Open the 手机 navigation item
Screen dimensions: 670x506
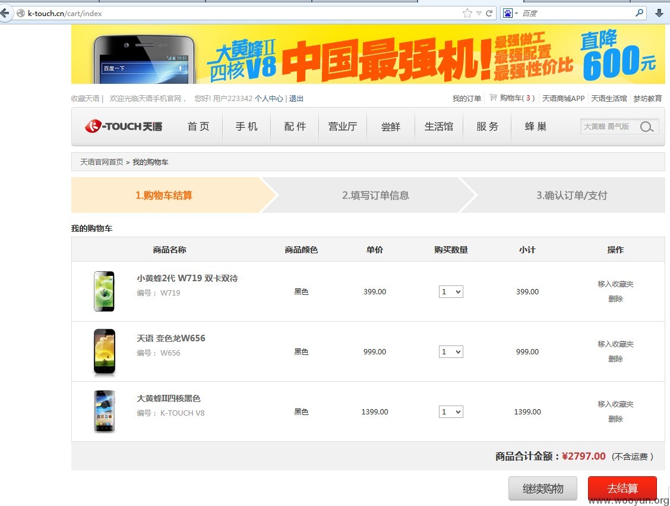pyautogui.click(x=246, y=127)
